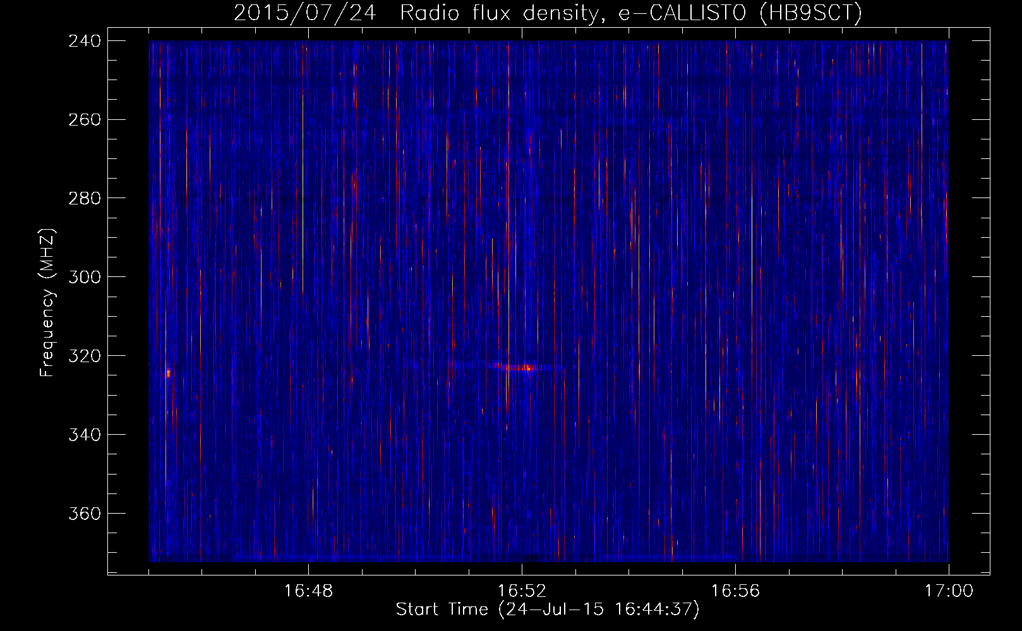This screenshot has width=1022, height=631.
Task: Click the 300 frequency tick label
Action: pyautogui.click(x=85, y=278)
